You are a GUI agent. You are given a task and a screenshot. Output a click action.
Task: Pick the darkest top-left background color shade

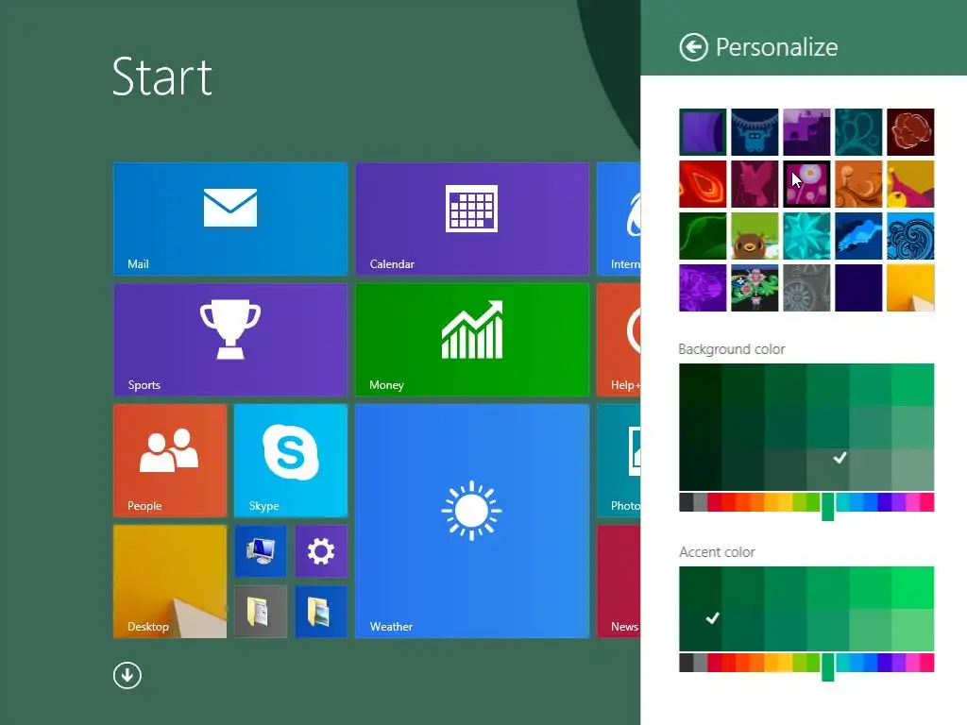pos(700,385)
